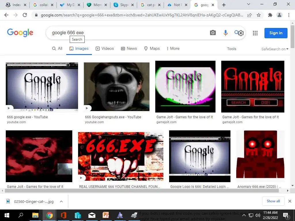
Task: Click the address bar URL
Action: tap(142, 15)
